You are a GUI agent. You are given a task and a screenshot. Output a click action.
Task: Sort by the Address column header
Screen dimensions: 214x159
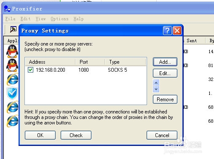tap(50, 62)
